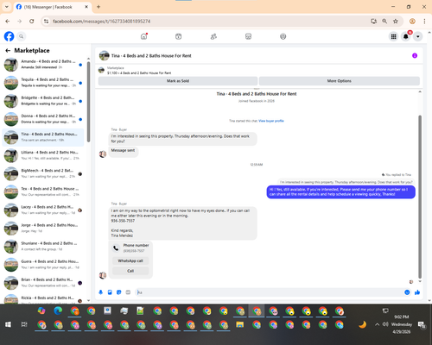Click the voice clip microphone icon
Screen dimensions: 432x345
pos(101,292)
